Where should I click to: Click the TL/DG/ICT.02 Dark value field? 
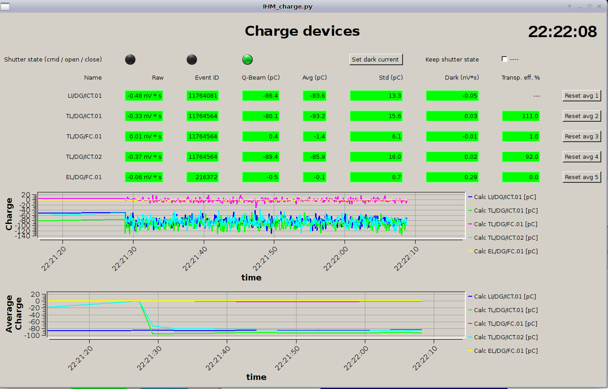pos(452,157)
